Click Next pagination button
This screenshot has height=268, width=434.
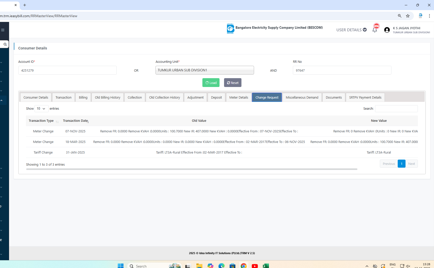412,164
